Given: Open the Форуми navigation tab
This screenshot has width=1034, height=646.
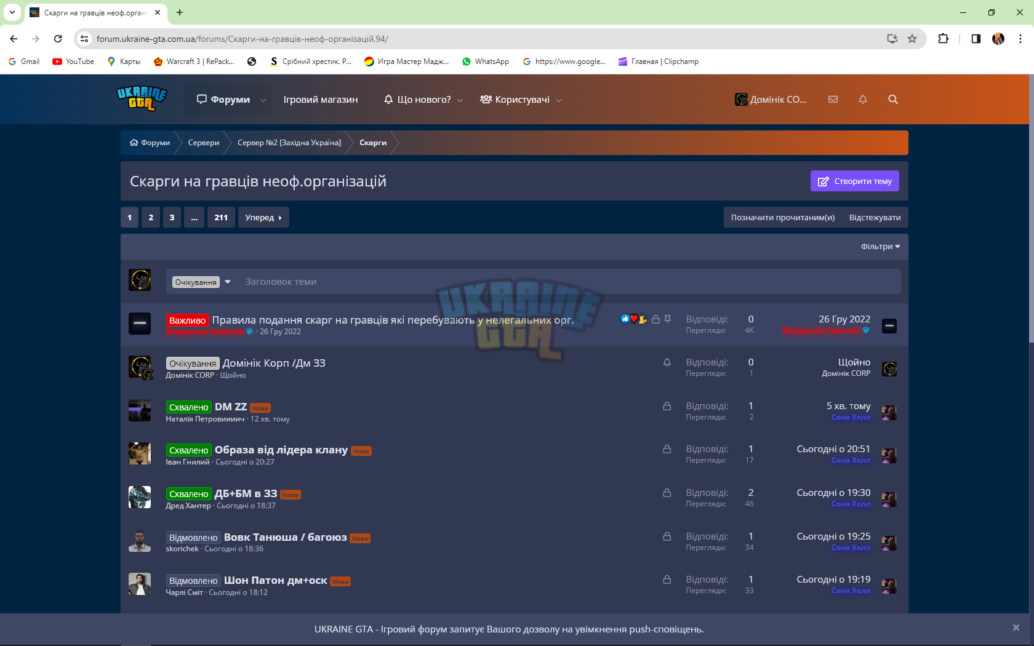Looking at the screenshot, I should [x=223, y=100].
